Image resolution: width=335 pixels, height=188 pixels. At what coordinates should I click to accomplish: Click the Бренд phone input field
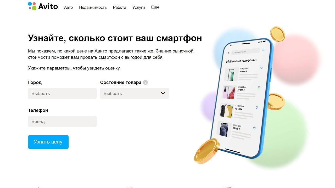[62, 121]
